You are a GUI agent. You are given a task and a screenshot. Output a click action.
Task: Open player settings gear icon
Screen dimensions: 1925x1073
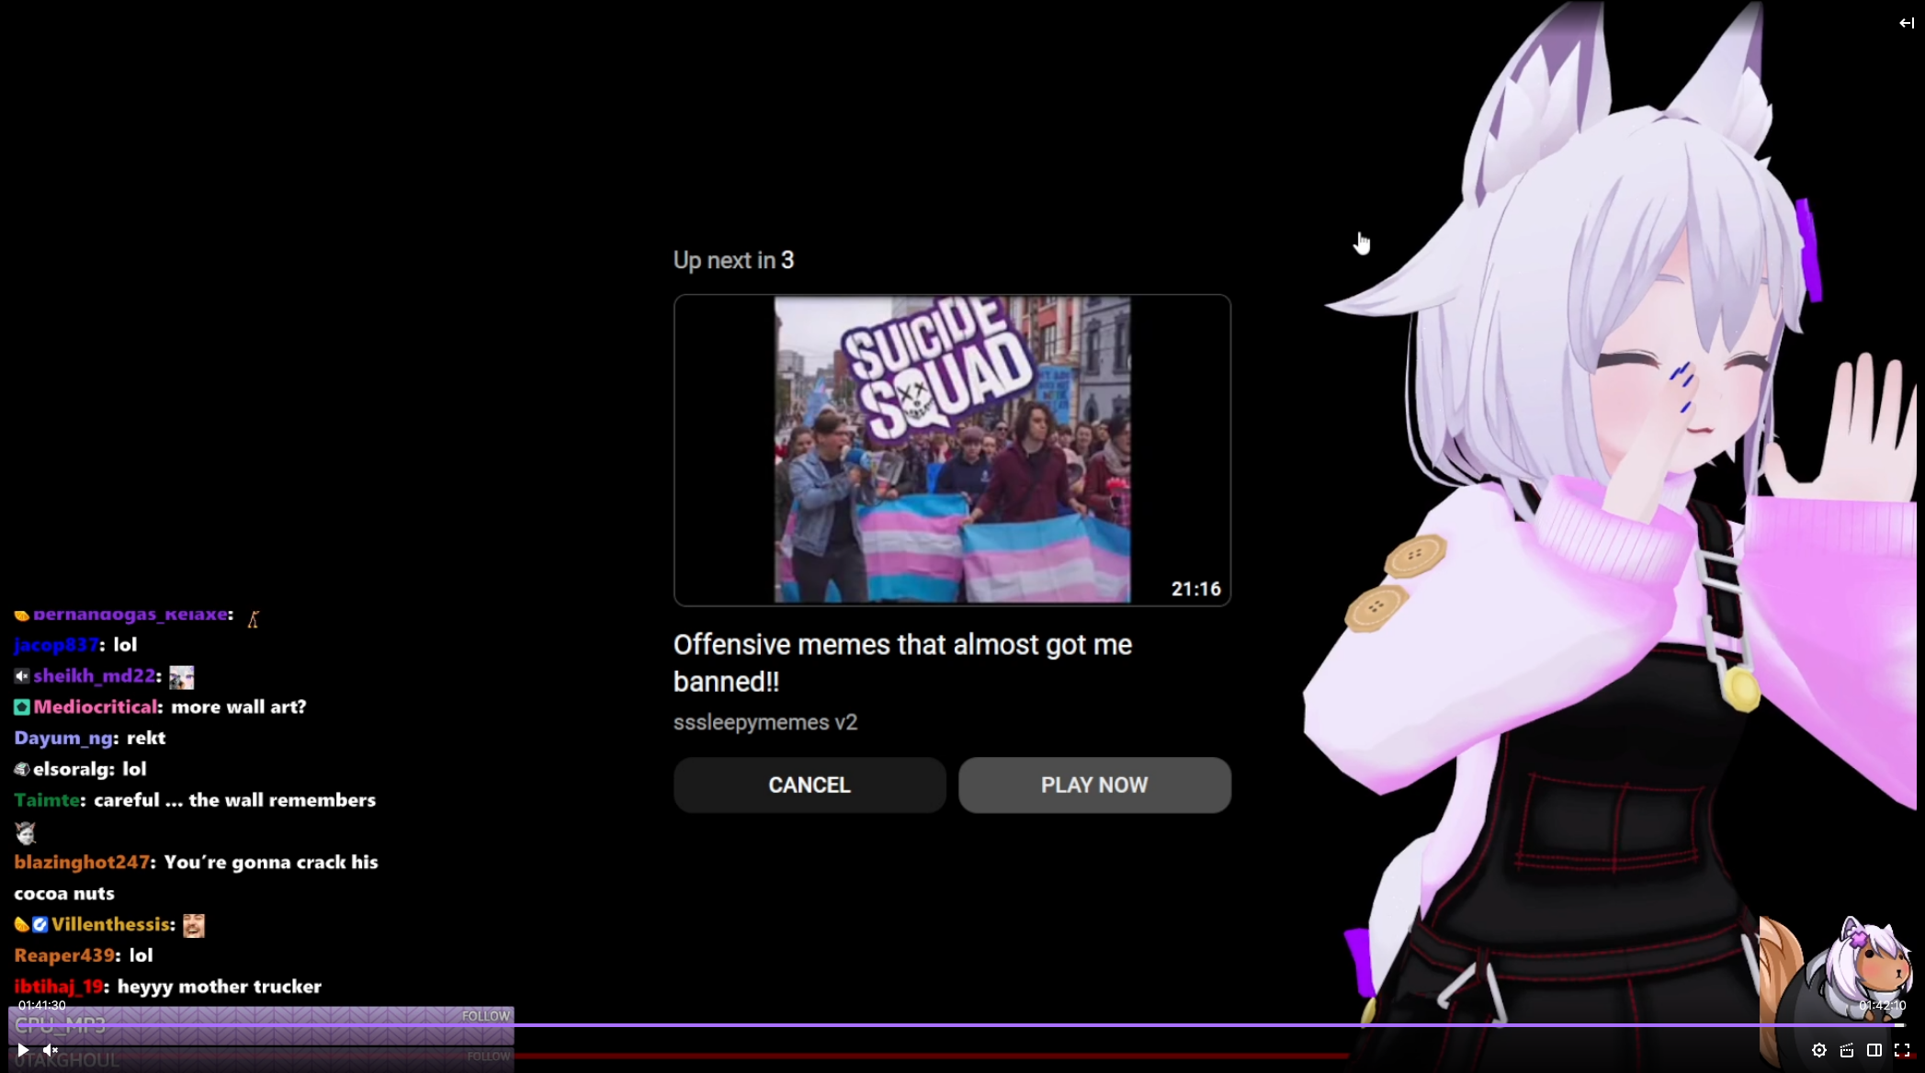point(1818,1050)
